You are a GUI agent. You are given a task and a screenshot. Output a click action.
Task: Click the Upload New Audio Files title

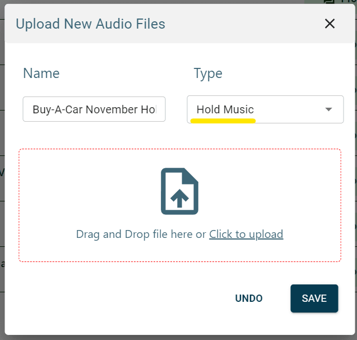click(90, 24)
